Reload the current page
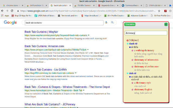 (x=12, y=11)
